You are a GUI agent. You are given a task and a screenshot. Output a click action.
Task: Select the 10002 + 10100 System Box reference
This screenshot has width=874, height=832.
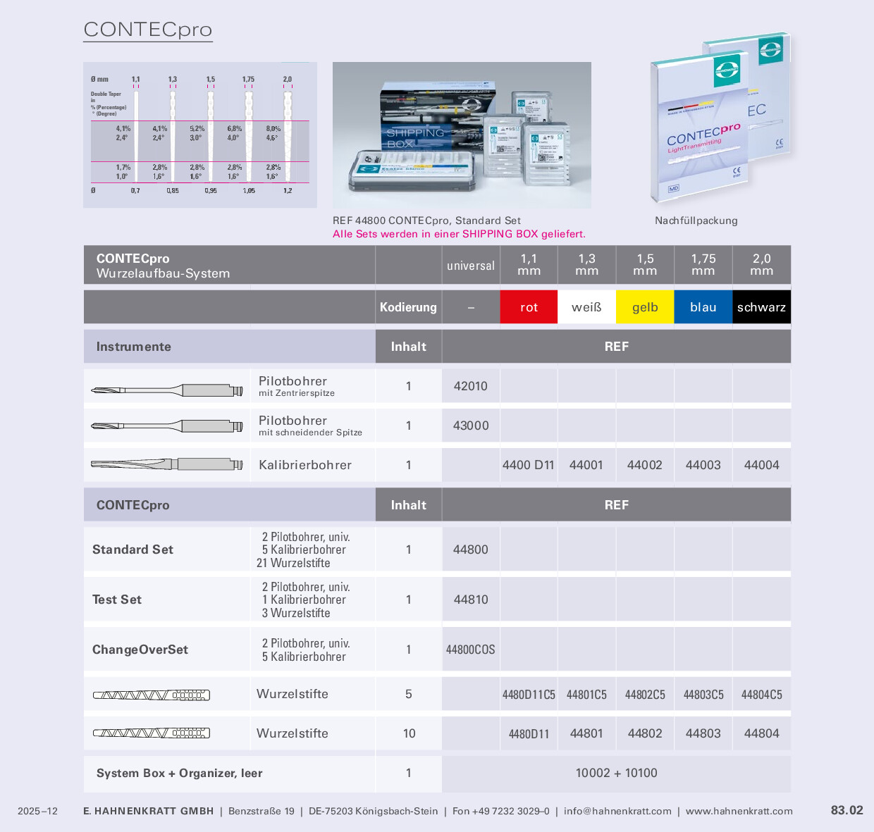point(616,773)
